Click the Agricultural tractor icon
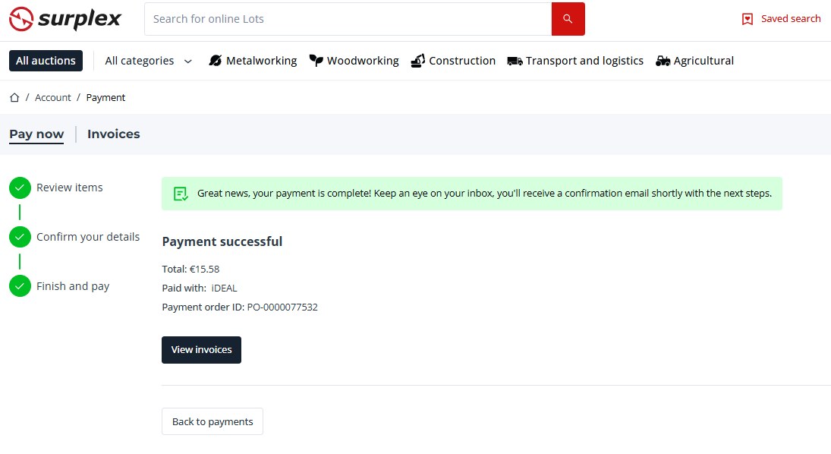This screenshot has width=831, height=454. pos(663,61)
